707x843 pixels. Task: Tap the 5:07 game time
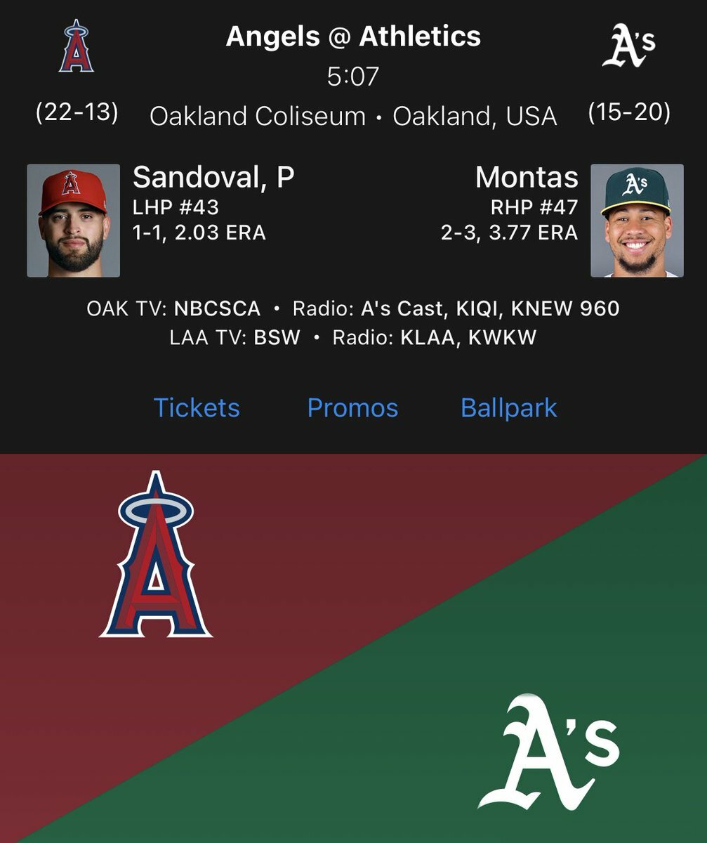point(353,76)
